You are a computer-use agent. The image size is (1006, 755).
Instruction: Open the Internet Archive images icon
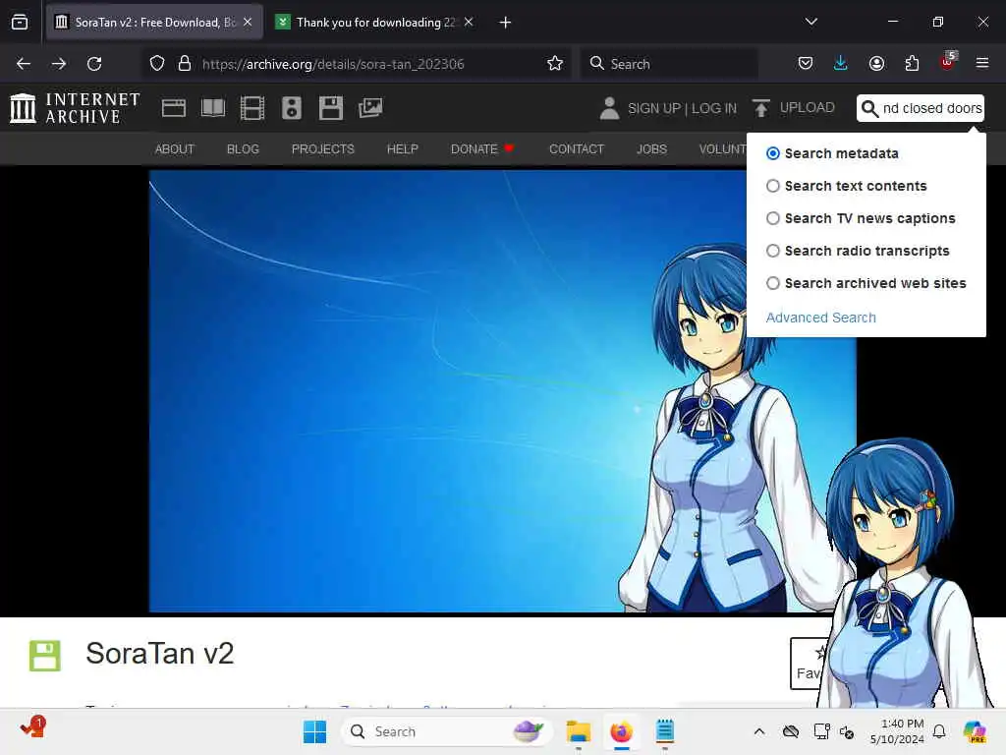370,108
